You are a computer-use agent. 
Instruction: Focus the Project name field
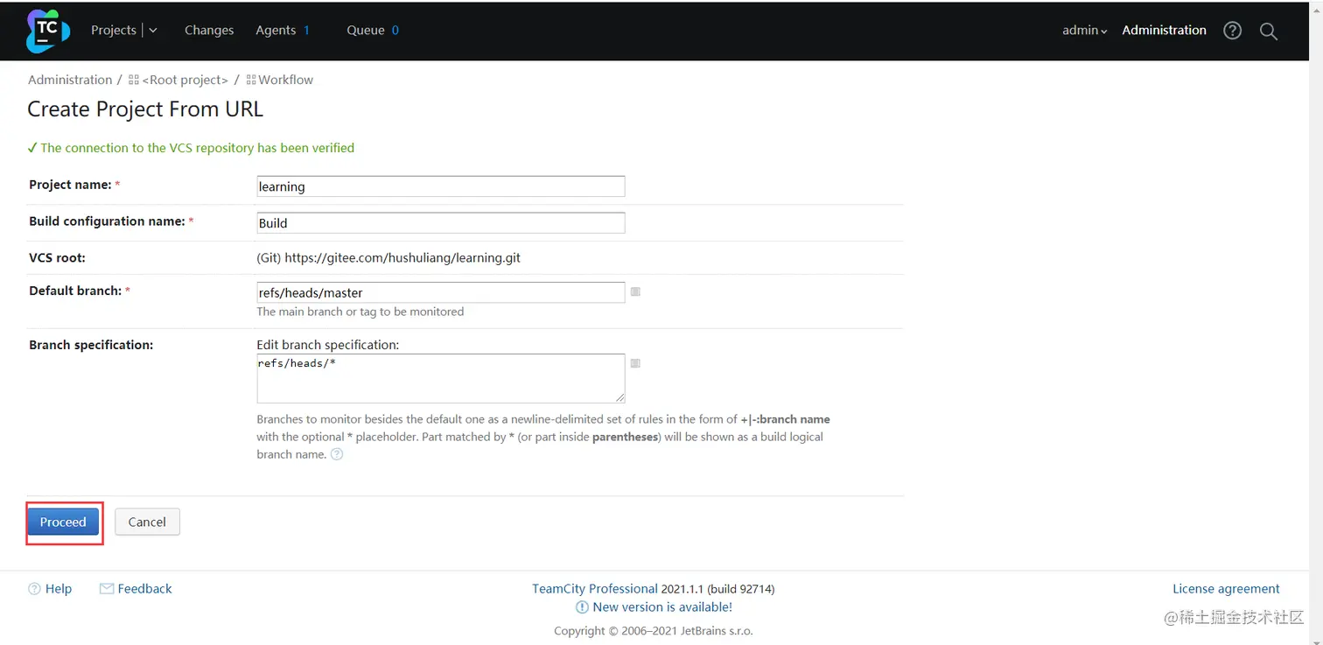(x=441, y=186)
